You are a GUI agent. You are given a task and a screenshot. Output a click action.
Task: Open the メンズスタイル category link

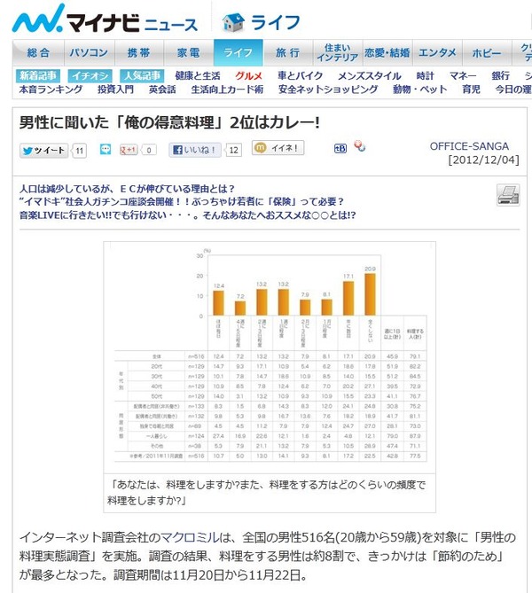[x=370, y=75]
